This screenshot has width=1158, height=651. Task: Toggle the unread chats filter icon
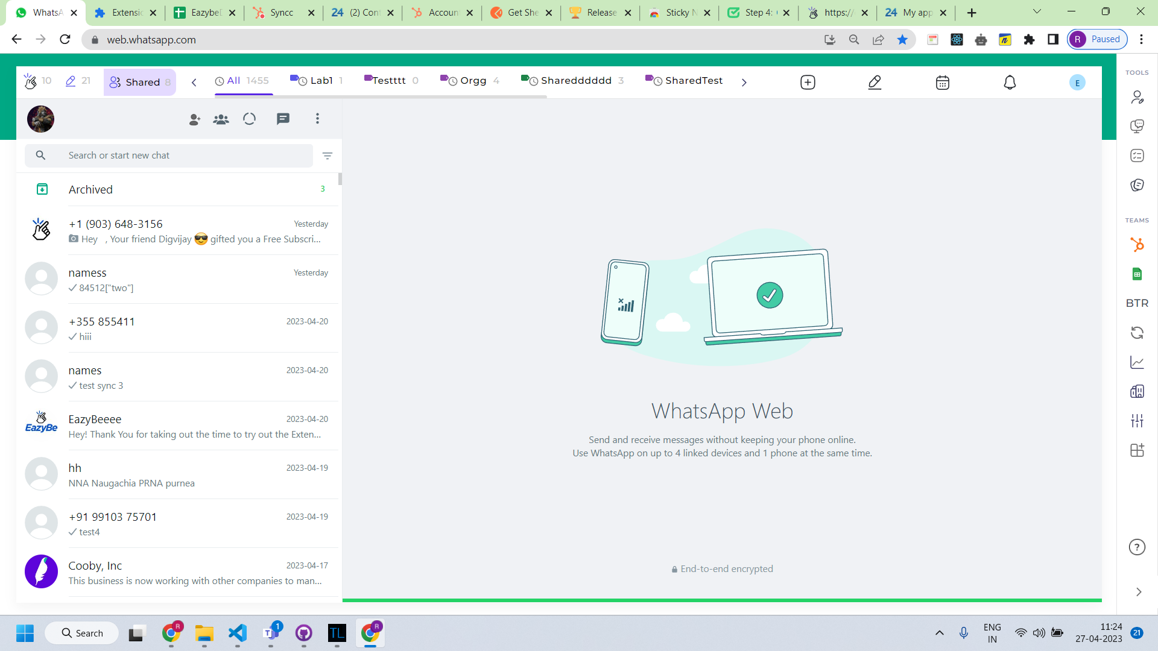[327, 156]
